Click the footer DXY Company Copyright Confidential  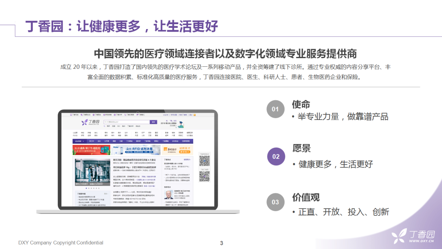[x=61, y=242]
